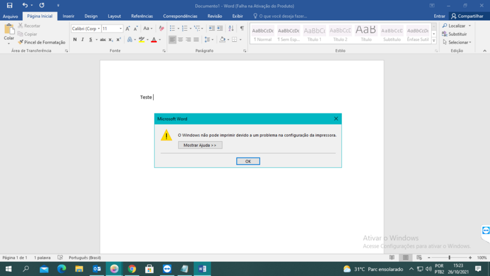Insert a numbered list
This screenshot has height=276, width=490.
pyautogui.click(x=185, y=28)
